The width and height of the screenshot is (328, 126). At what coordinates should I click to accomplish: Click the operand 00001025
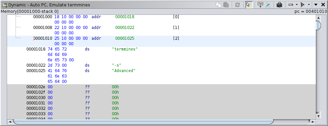point(125,38)
